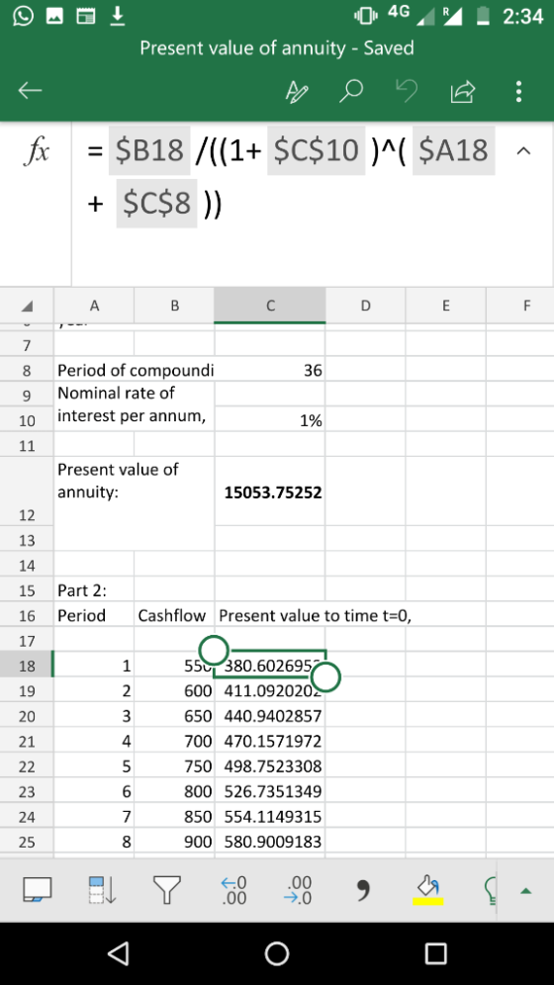Select cell with 554.1149315
This screenshot has height=985, width=554.
coord(270,817)
